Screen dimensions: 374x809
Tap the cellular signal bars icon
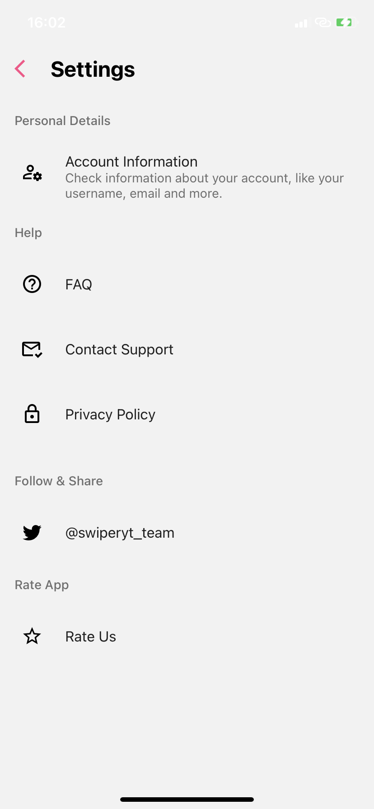[x=301, y=23]
